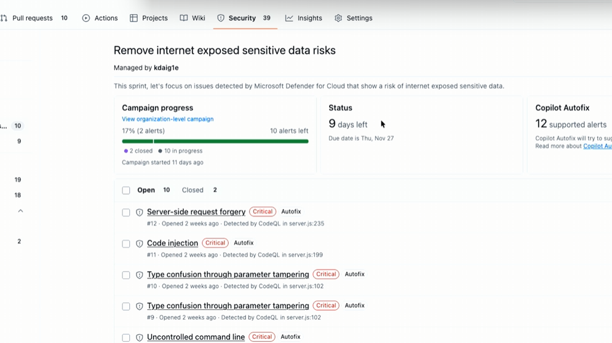Open the Uncontrolled command line alert
Screen dimensions: 612x343
tap(196, 337)
